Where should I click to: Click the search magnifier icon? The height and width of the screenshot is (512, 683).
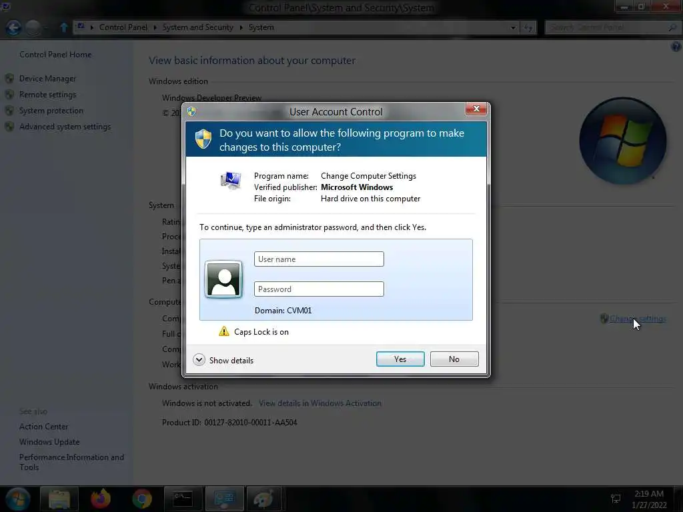tap(672, 27)
